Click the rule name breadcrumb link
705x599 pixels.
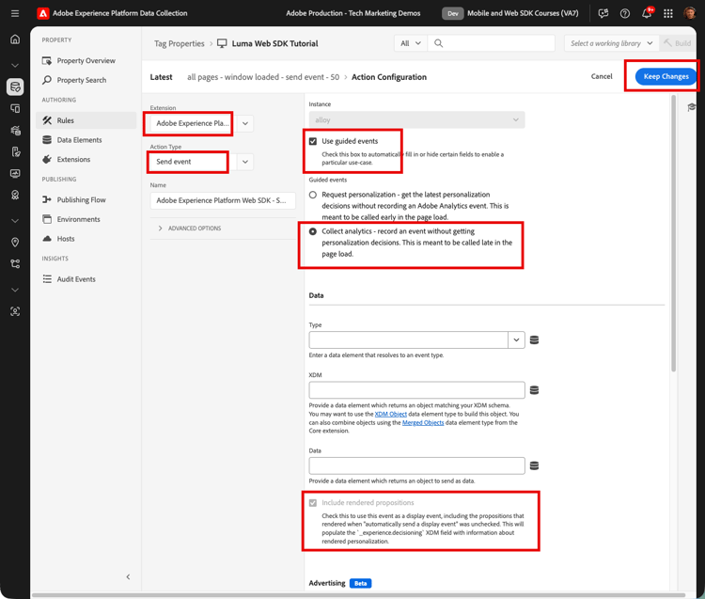pyautogui.click(x=263, y=77)
